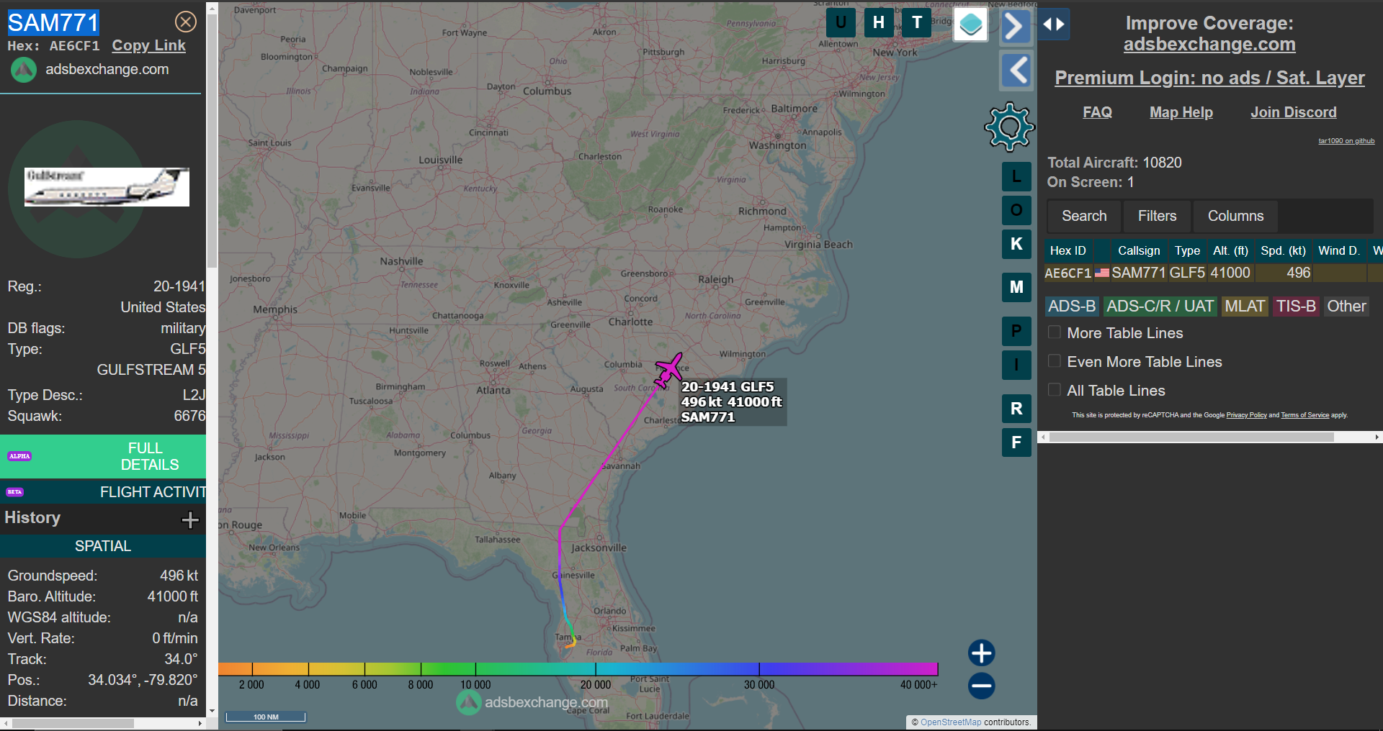1383x731 pixels.
Task: Sort table by Hex ID column
Action: pos(1068,250)
